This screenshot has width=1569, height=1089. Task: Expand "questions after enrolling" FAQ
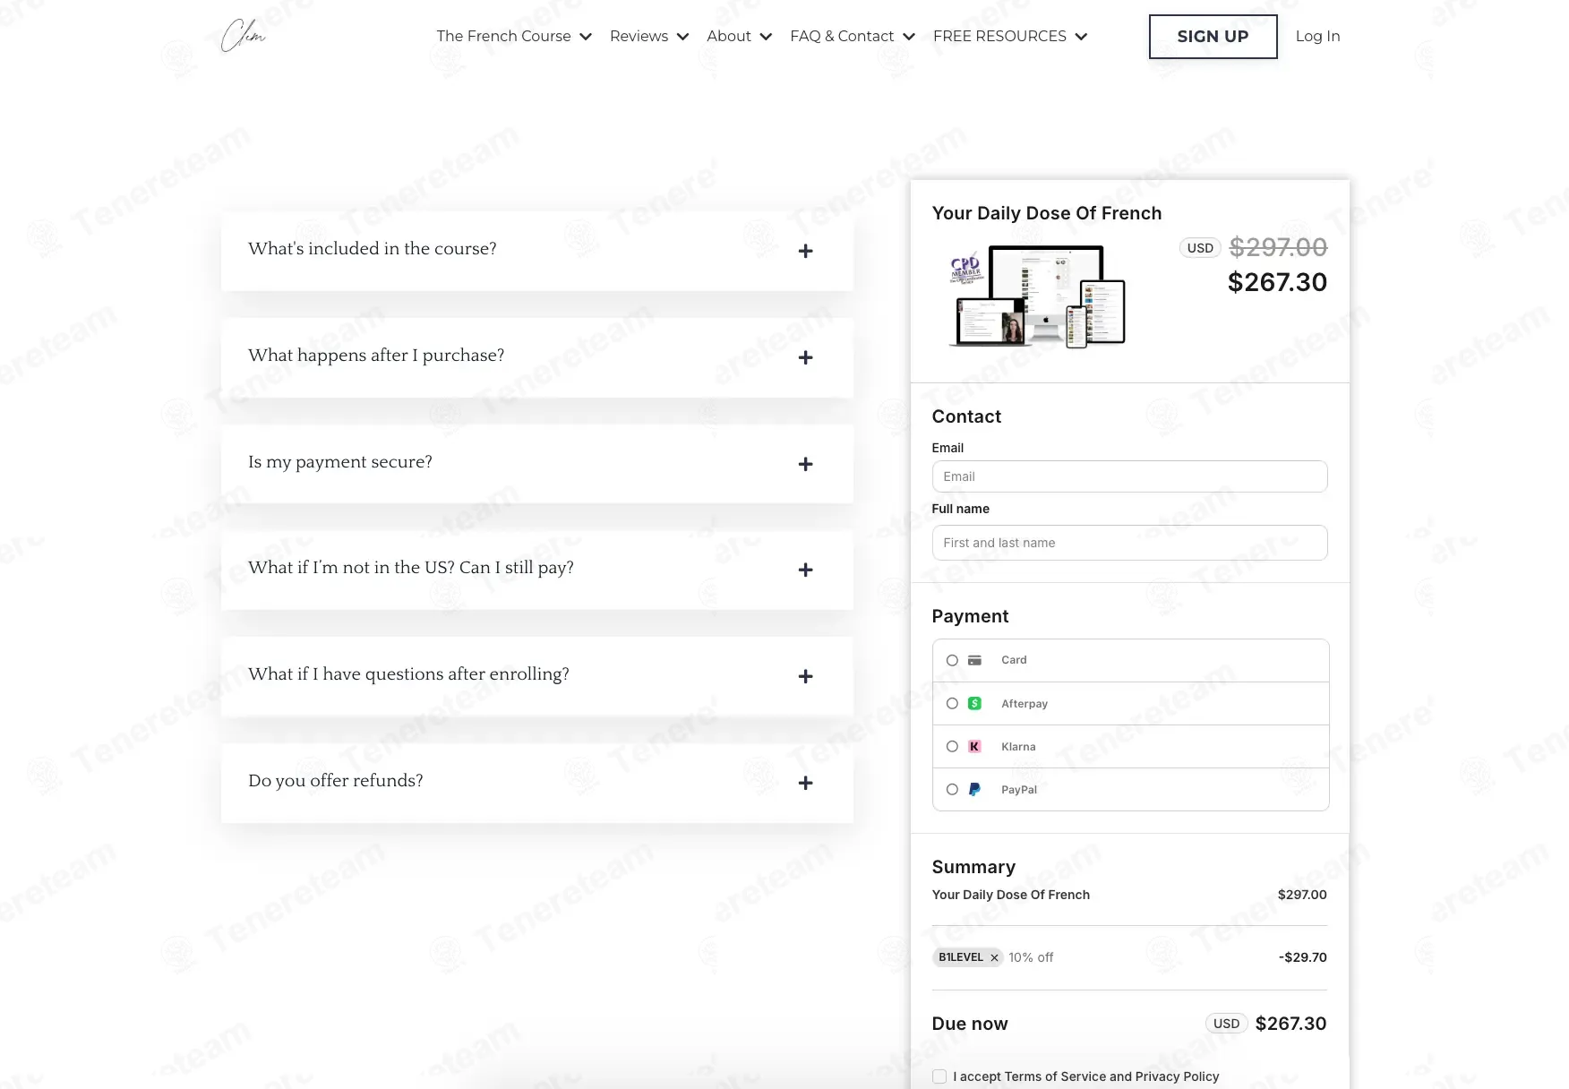pos(537,676)
